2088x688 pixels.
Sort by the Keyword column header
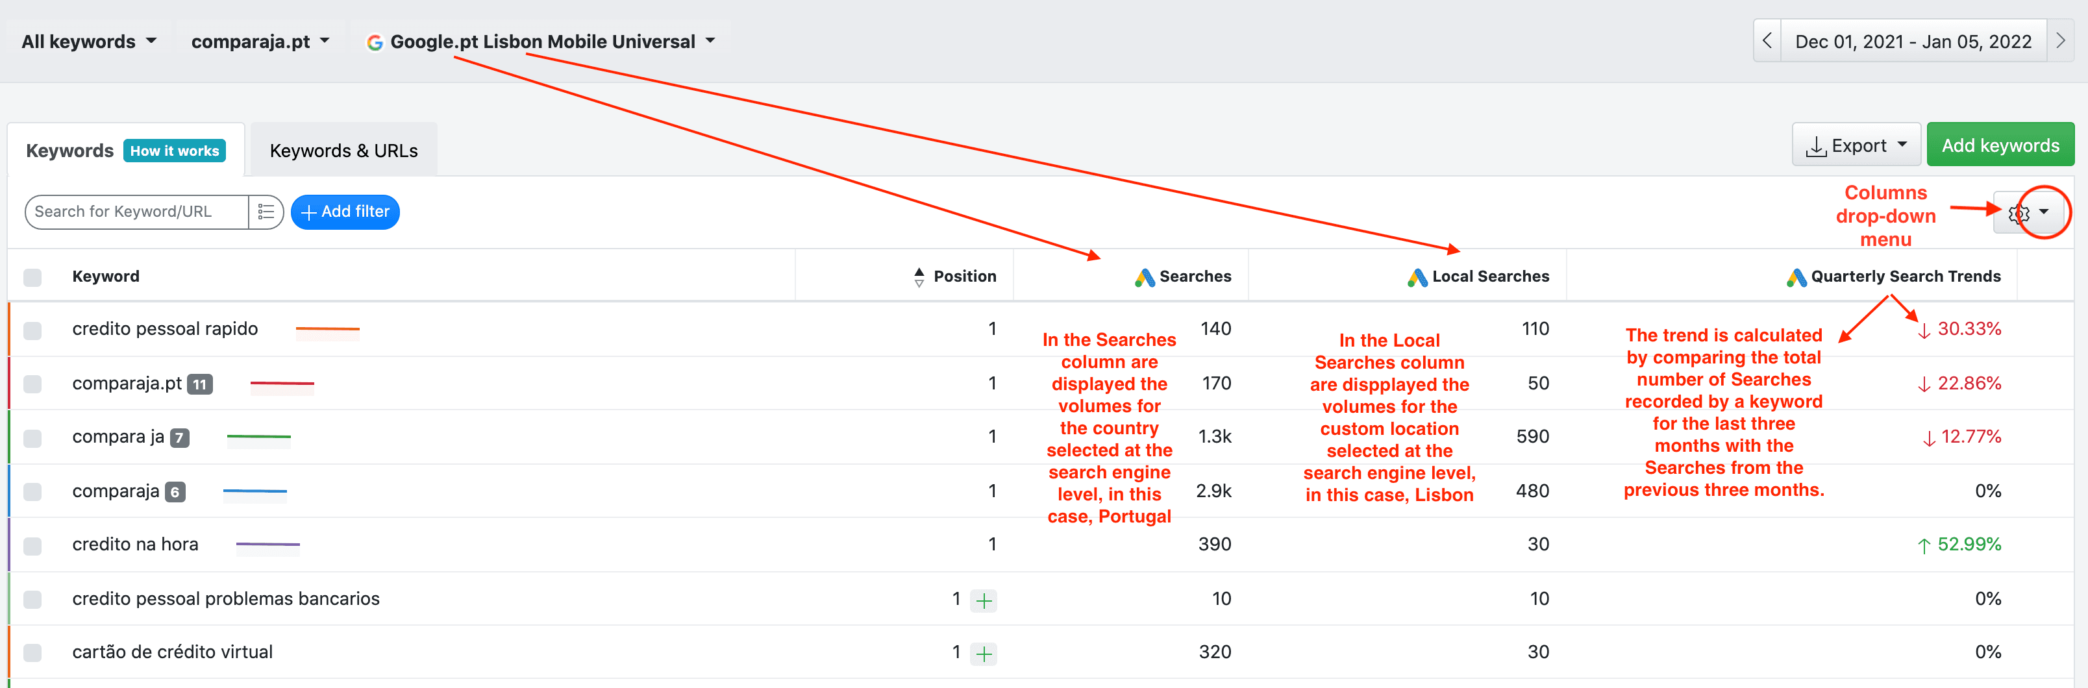(105, 276)
